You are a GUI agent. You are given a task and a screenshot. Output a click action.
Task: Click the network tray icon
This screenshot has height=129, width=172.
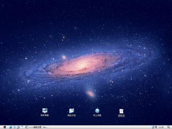[153, 127]
